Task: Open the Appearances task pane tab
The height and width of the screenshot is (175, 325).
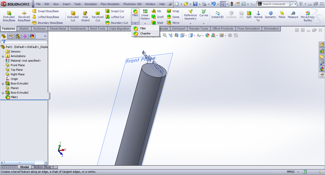Action: [322, 69]
